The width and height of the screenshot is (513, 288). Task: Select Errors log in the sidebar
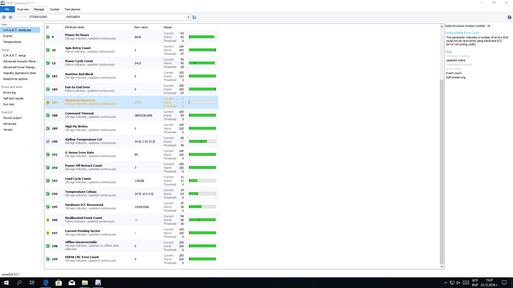pyautogui.click(x=9, y=93)
